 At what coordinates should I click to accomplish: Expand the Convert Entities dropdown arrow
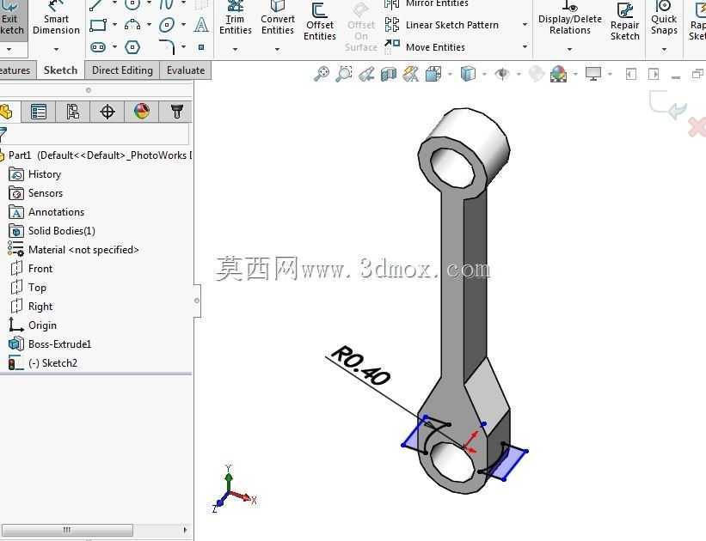coord(278,49)
